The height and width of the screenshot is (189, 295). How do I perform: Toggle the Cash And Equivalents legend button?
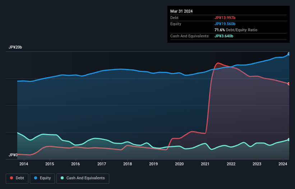(83, 178)
